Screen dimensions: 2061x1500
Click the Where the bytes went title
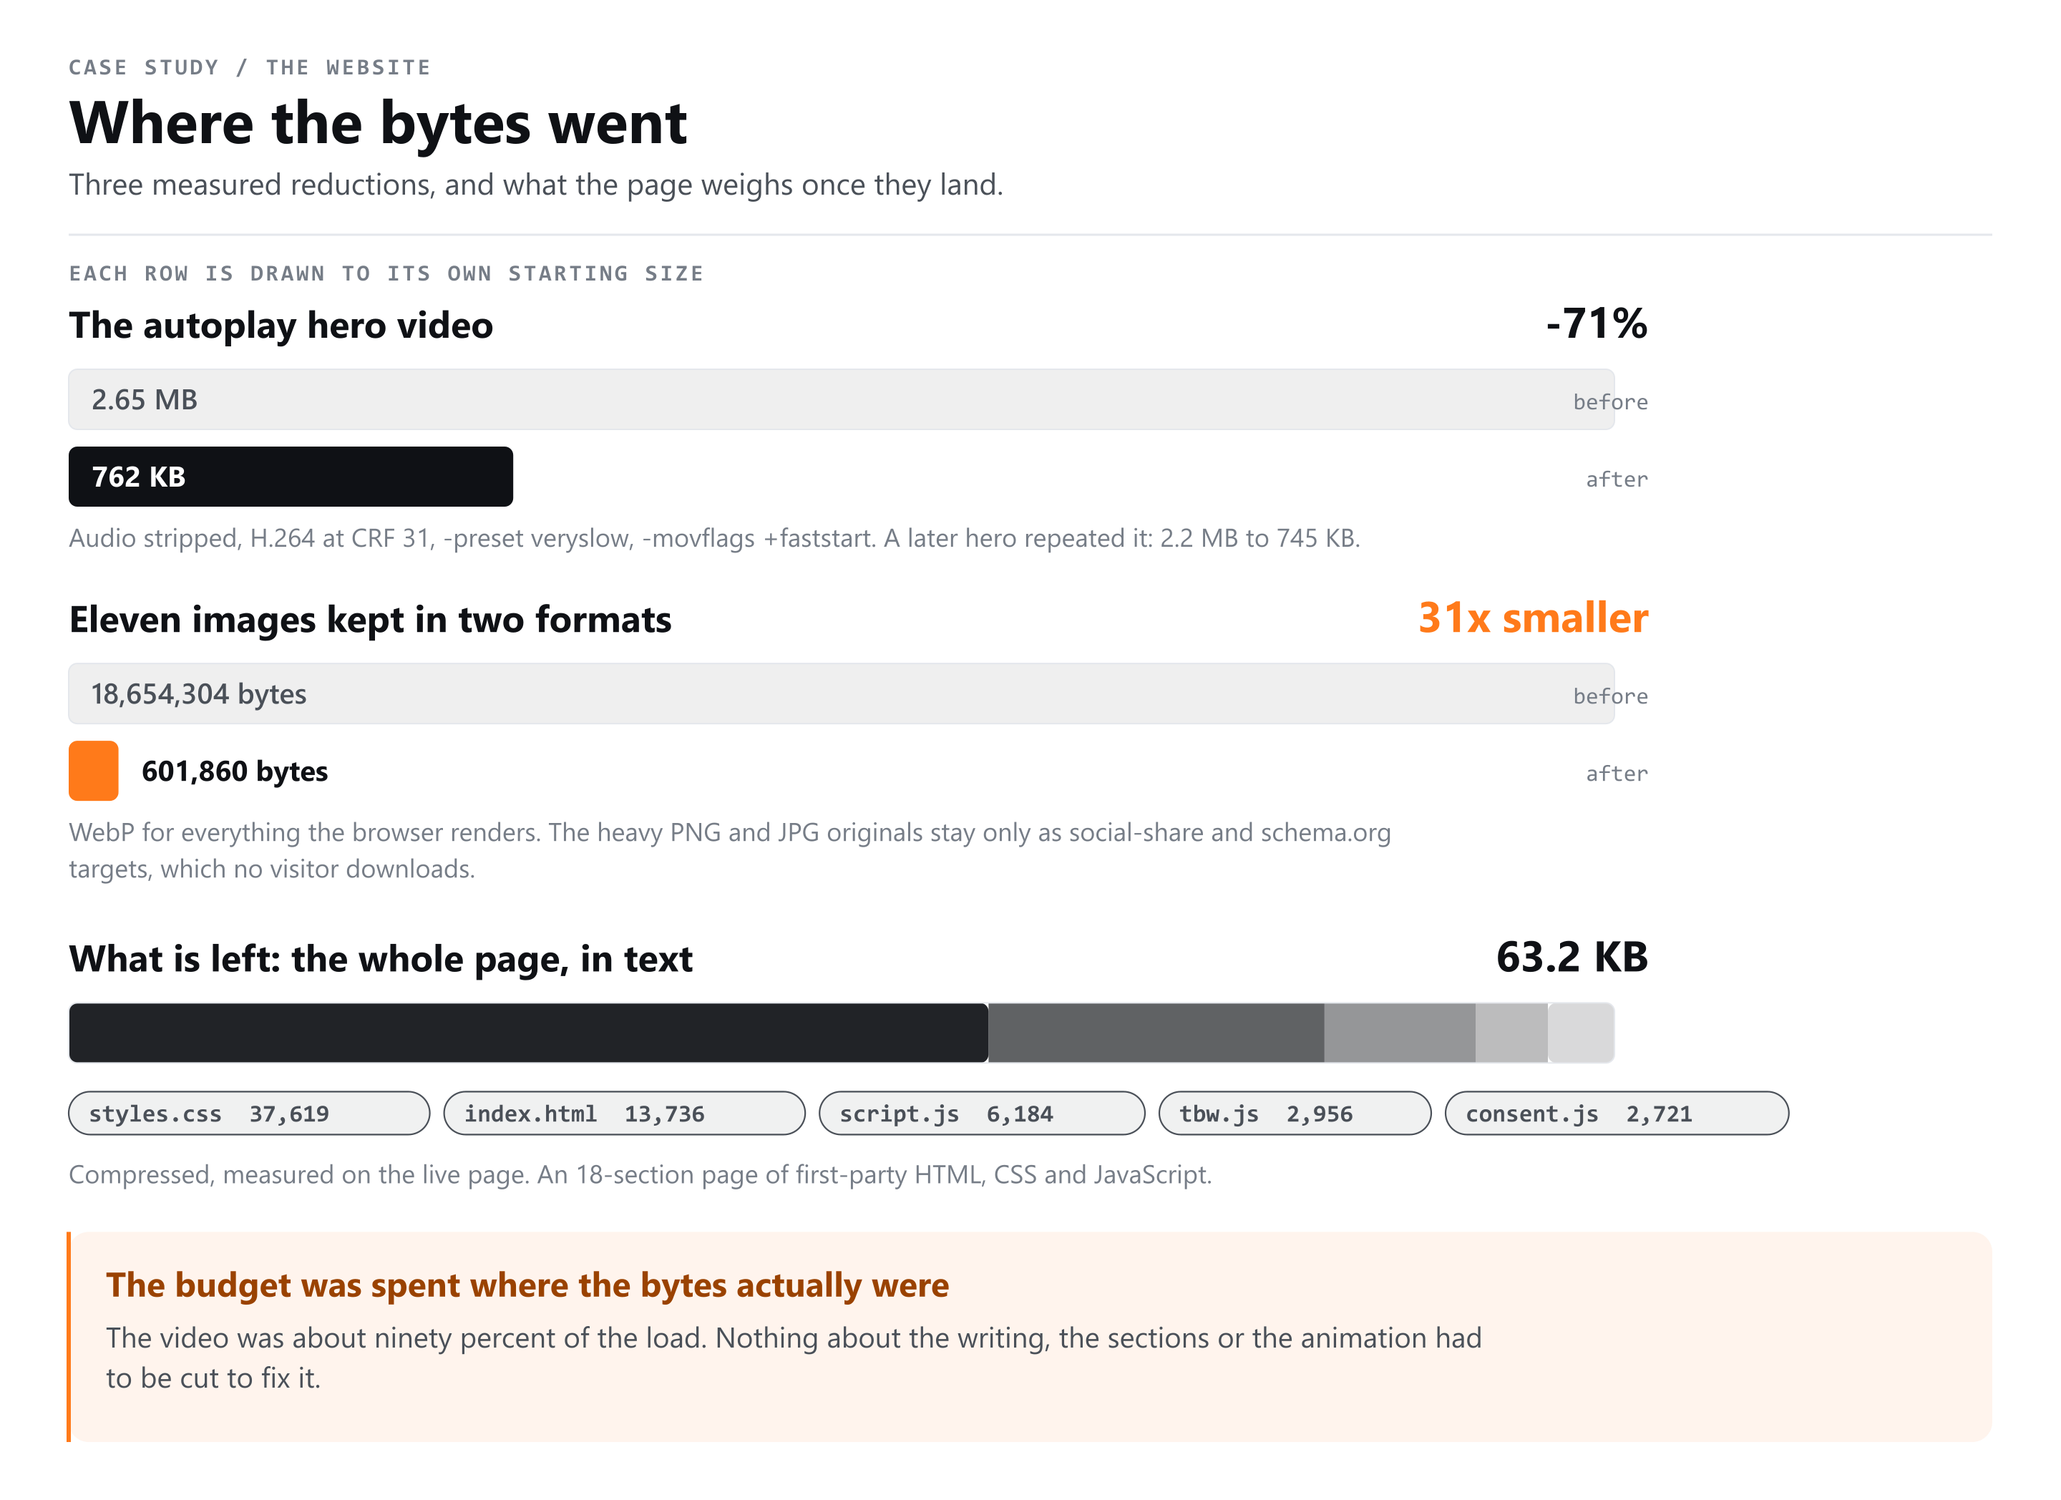click(378, 122)
